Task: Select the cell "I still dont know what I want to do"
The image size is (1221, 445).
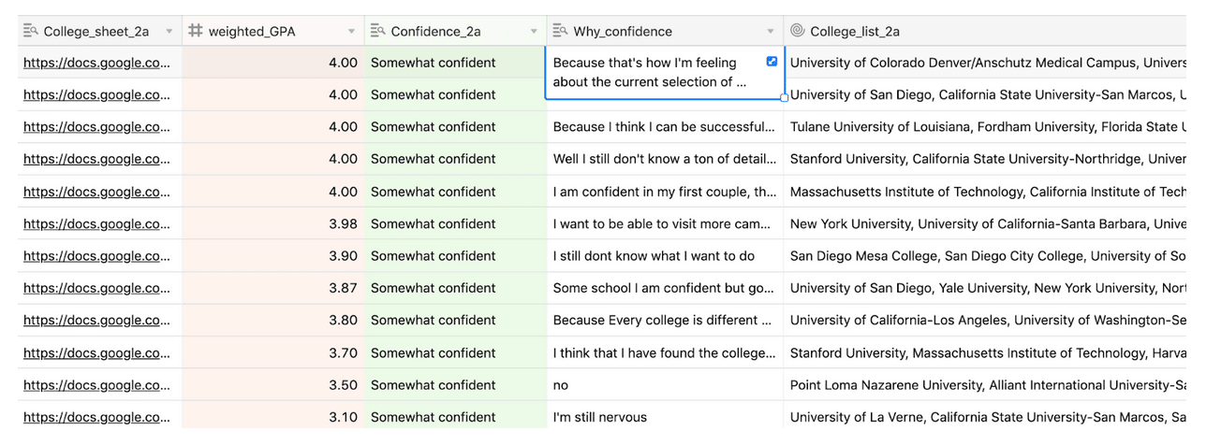Action: [x=665, y=256]
